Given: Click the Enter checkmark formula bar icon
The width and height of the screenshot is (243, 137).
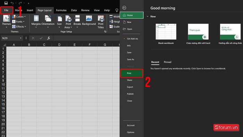Looking at the screenshot, I should pos(41,38).
